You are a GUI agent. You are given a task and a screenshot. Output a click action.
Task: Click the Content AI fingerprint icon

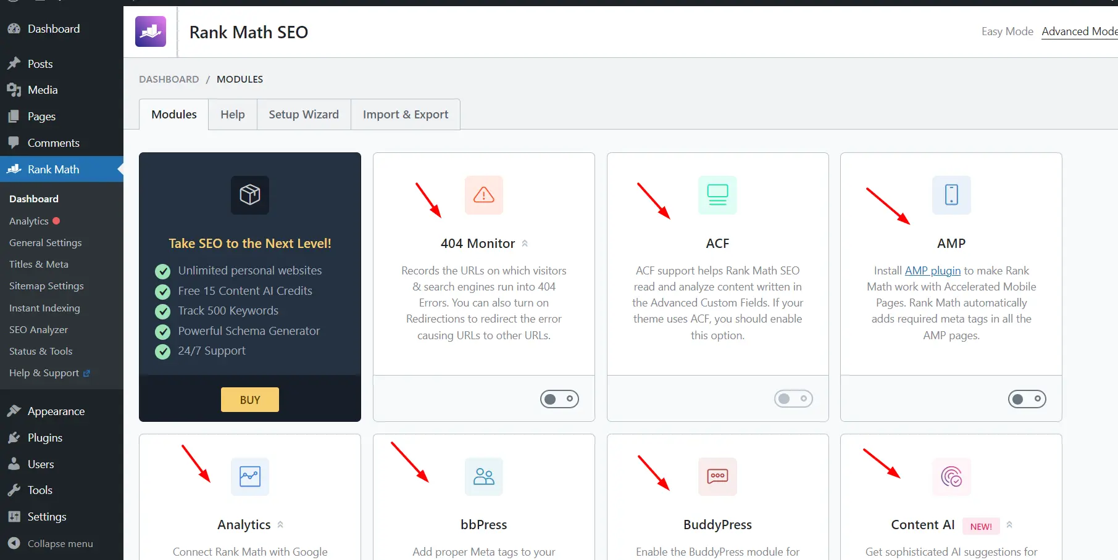coord(951,477)
